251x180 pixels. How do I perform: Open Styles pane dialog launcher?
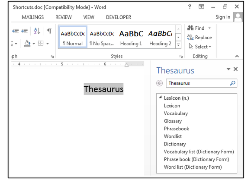point(181,56)
